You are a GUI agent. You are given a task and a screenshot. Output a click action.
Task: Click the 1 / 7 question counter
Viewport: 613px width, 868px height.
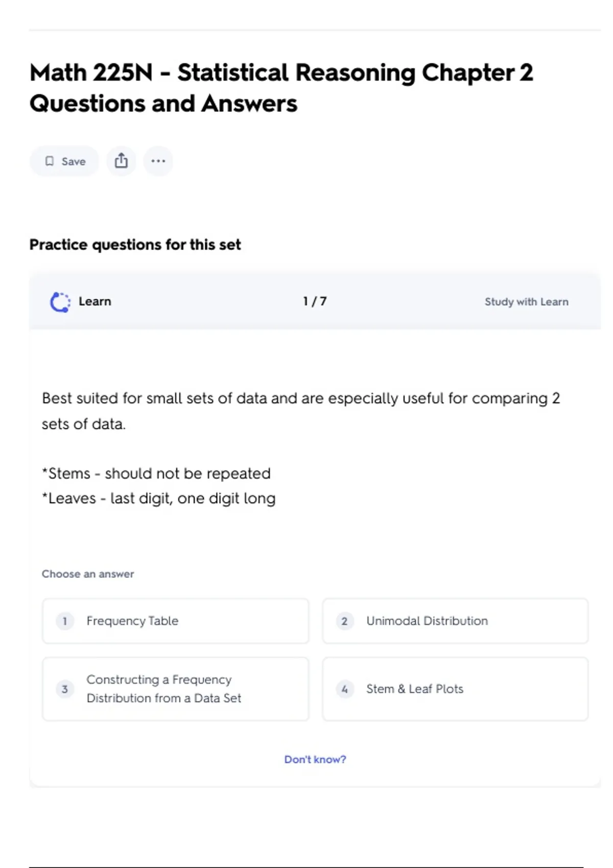click(315, 301)
